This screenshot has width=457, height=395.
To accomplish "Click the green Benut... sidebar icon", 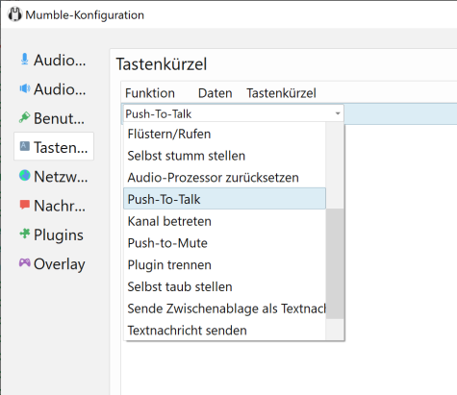I will (25, 118).
